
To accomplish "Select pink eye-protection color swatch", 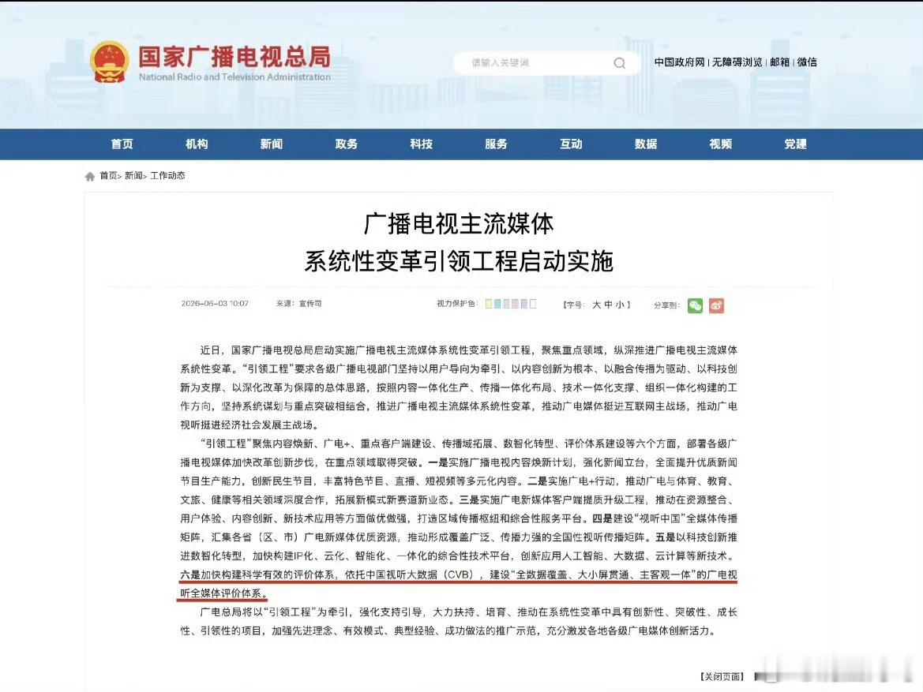I will [x=515, y=304].
